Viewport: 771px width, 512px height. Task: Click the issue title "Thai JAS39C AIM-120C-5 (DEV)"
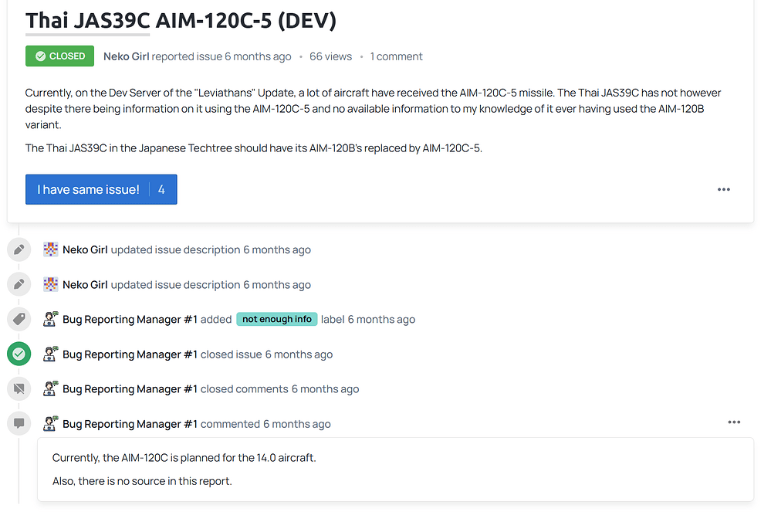(181, 21)
